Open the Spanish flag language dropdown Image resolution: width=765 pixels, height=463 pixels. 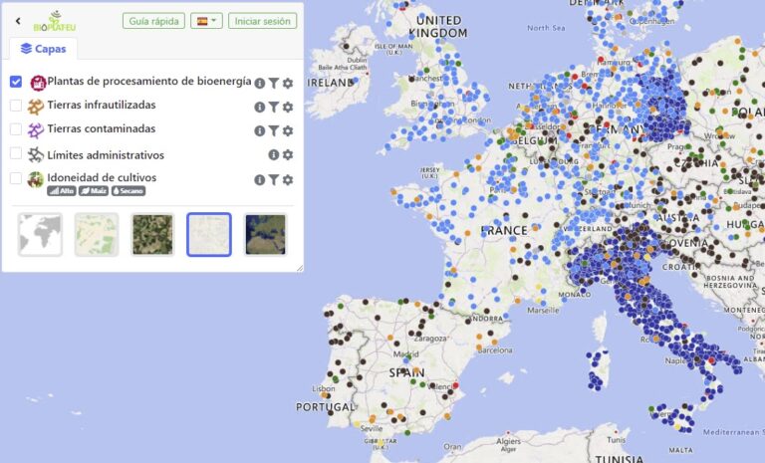[x=206, y=21]
